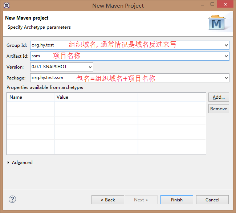Click the Value column header
Screen dimensions: 236x213
click(96, 97)
